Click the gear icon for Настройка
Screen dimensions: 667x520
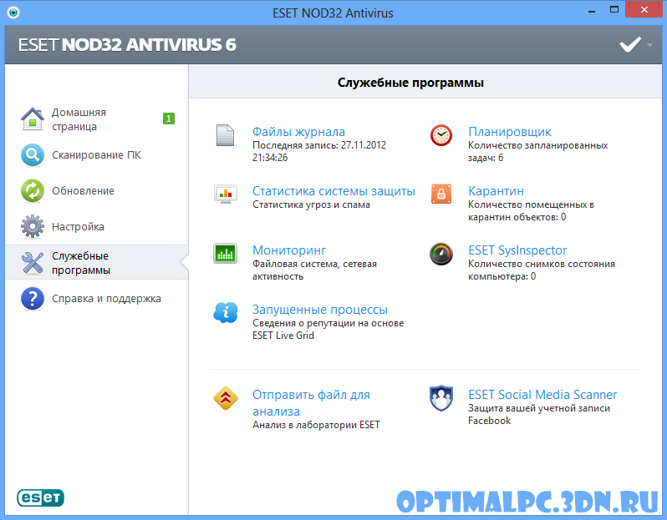[x=33, y=226]
